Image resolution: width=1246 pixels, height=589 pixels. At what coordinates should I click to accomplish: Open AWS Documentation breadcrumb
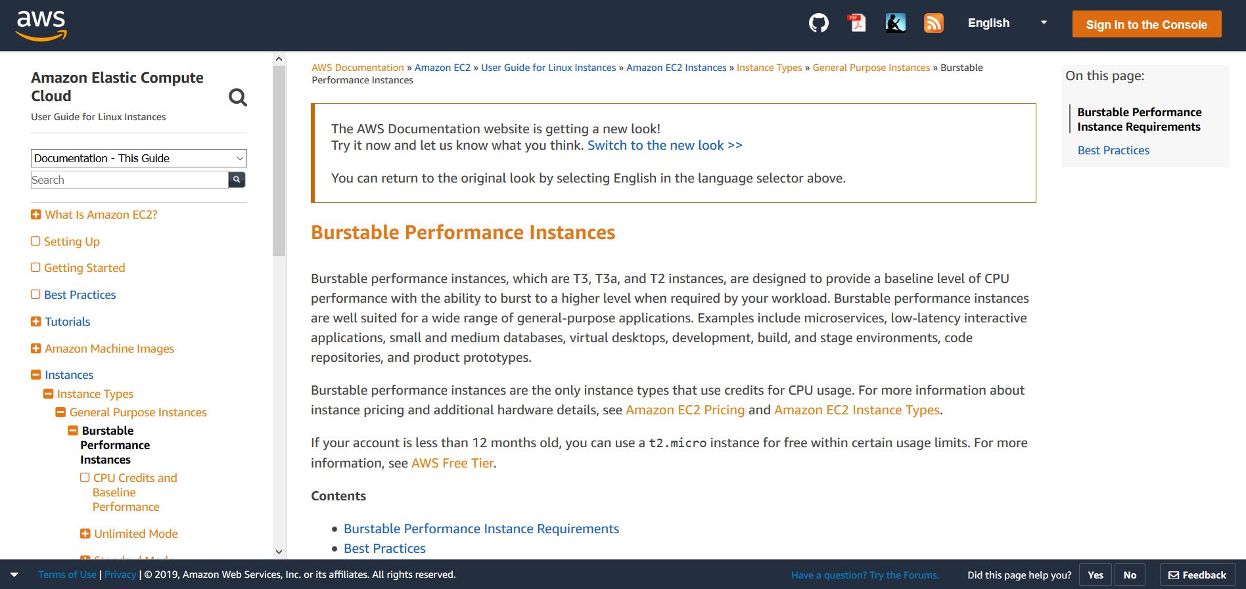click(x=358, y=68)
